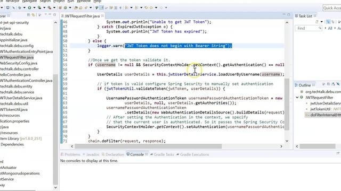Click the External Tools run icon

point(50,7)
